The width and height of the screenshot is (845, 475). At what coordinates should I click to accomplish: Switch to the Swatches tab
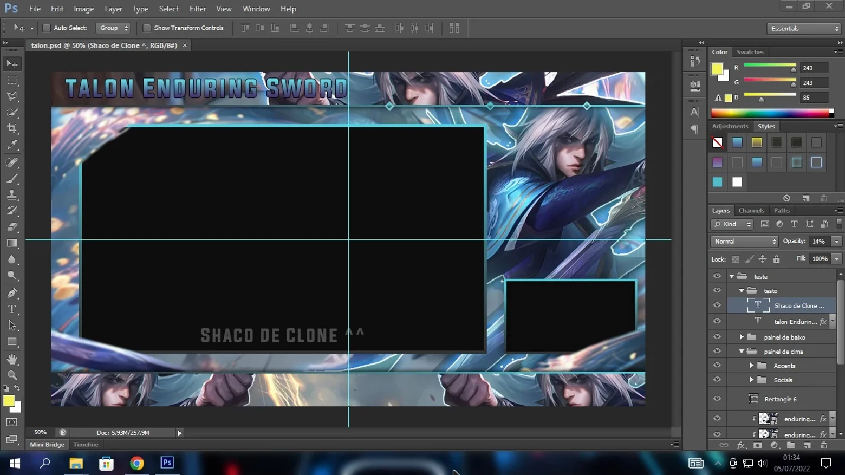(750, 52)
